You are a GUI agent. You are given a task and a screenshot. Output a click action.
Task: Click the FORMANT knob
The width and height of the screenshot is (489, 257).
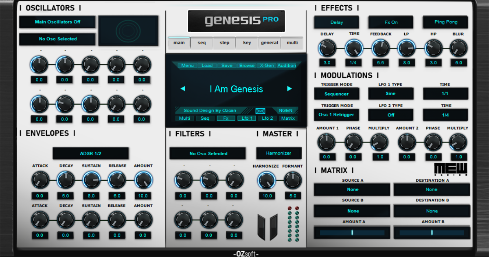[x=293, y=180]
